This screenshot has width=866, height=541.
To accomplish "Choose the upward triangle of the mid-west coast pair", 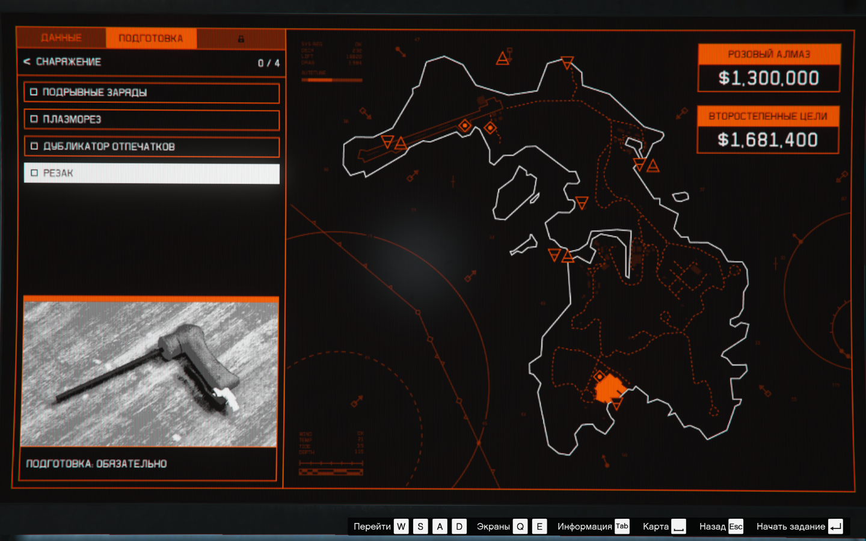I will (568, 257).
